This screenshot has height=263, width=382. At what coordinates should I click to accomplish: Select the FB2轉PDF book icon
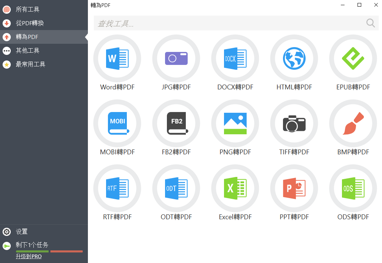(x=176, y=123)
